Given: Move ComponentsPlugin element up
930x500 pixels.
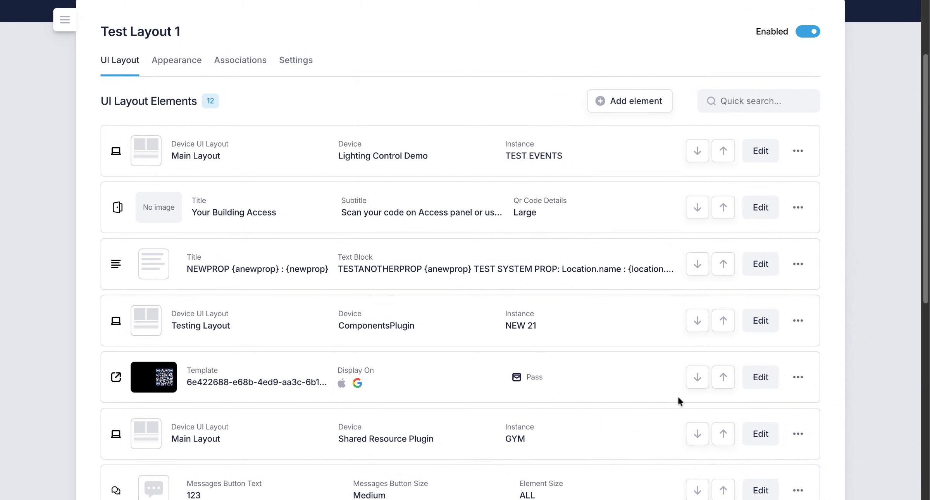Looking at the screenshot, I should 723,321.
